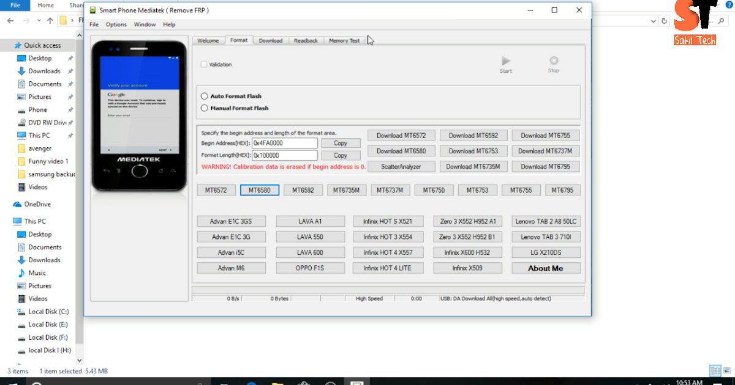This screenshot has height=385, width=735.
Task: Click the About Me button
Action: tap(546, 268)
